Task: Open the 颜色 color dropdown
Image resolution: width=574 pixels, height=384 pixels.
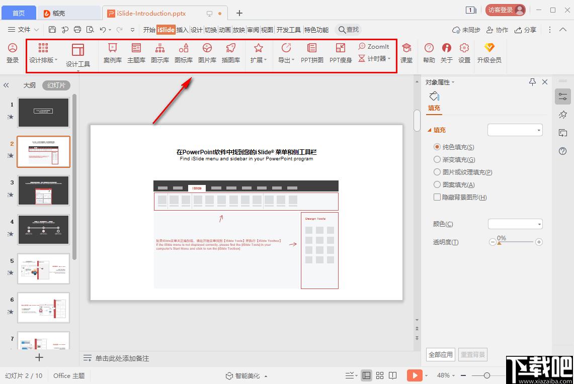Action: point(515,224)
